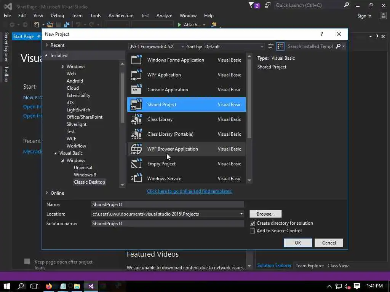The image size is (390, 292).
Task: Click the Quick Launch search icon
Action: point(346,5)
